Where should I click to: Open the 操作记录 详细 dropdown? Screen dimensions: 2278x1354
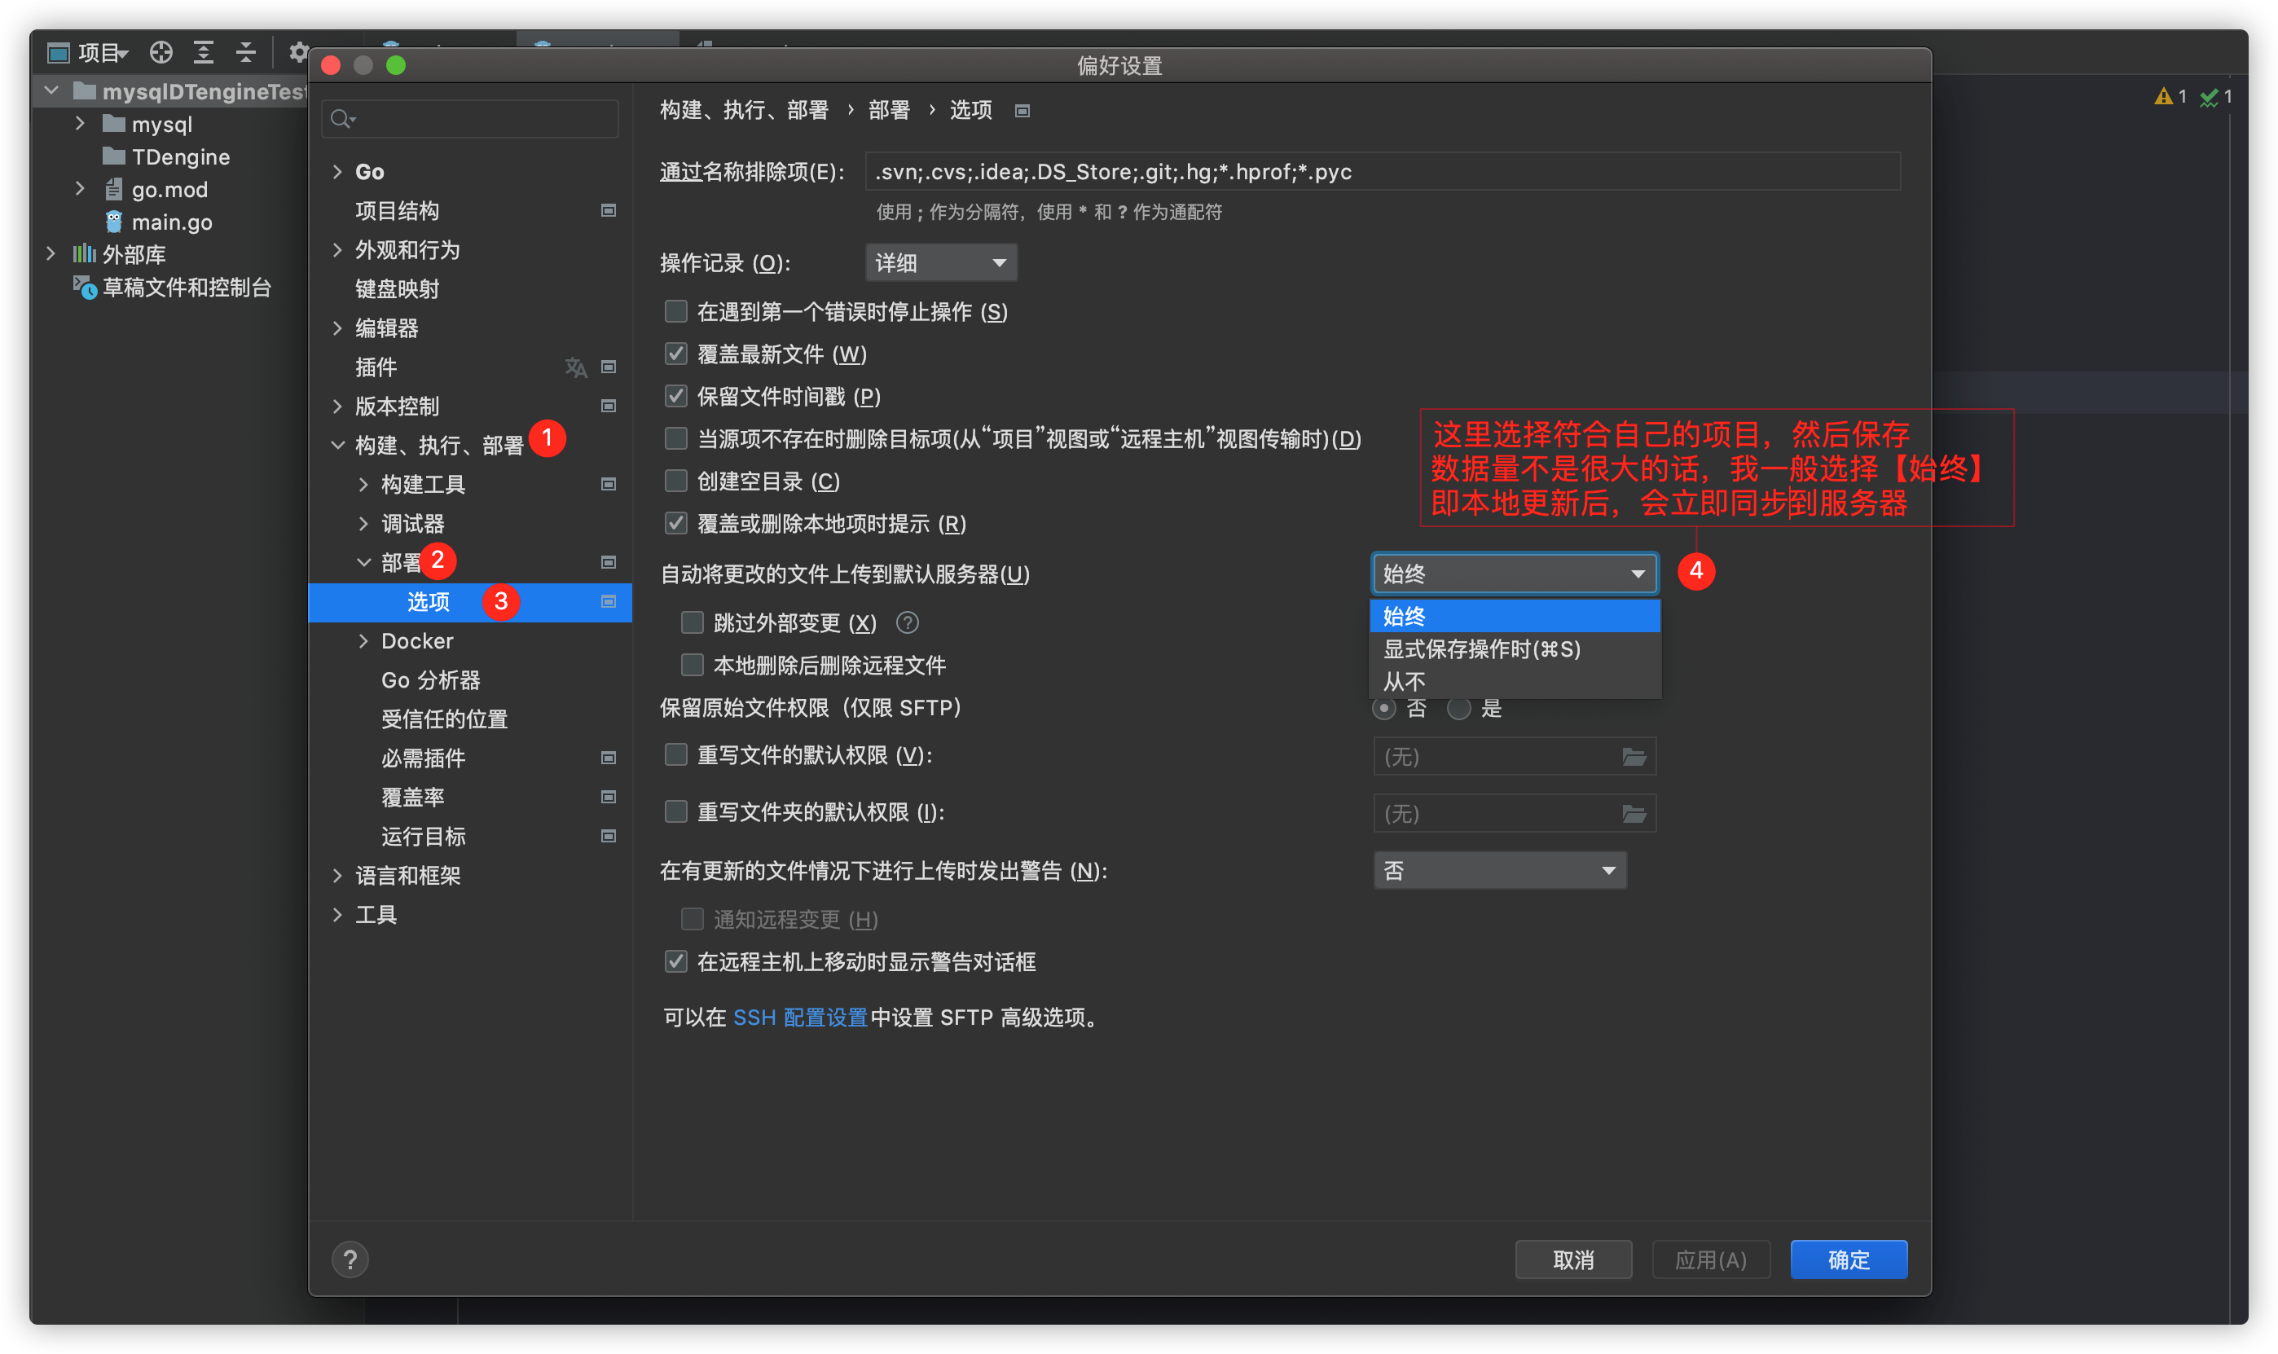tap(940, 264)
